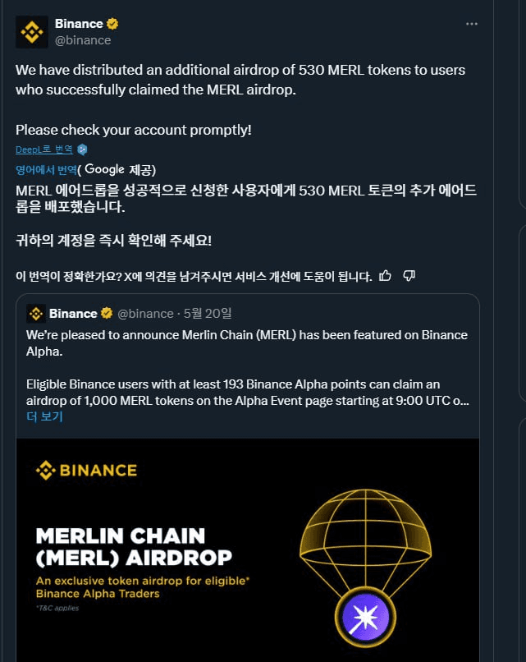Screen dimensions: 526x662
Task: Click the Binance profile avatar at top
Action: (x=32, y=32)
